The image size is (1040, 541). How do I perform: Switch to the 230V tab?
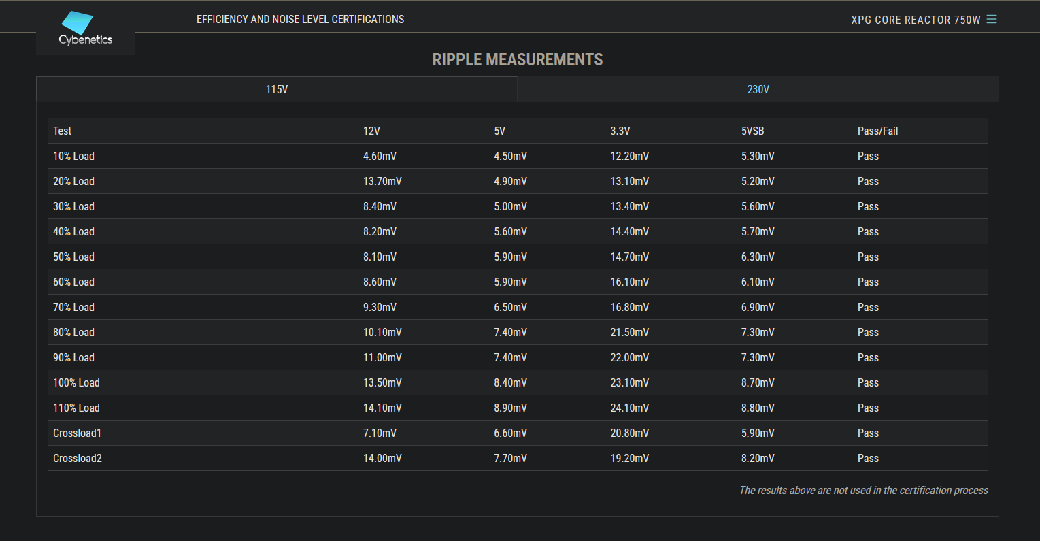[x=758, y=89]
